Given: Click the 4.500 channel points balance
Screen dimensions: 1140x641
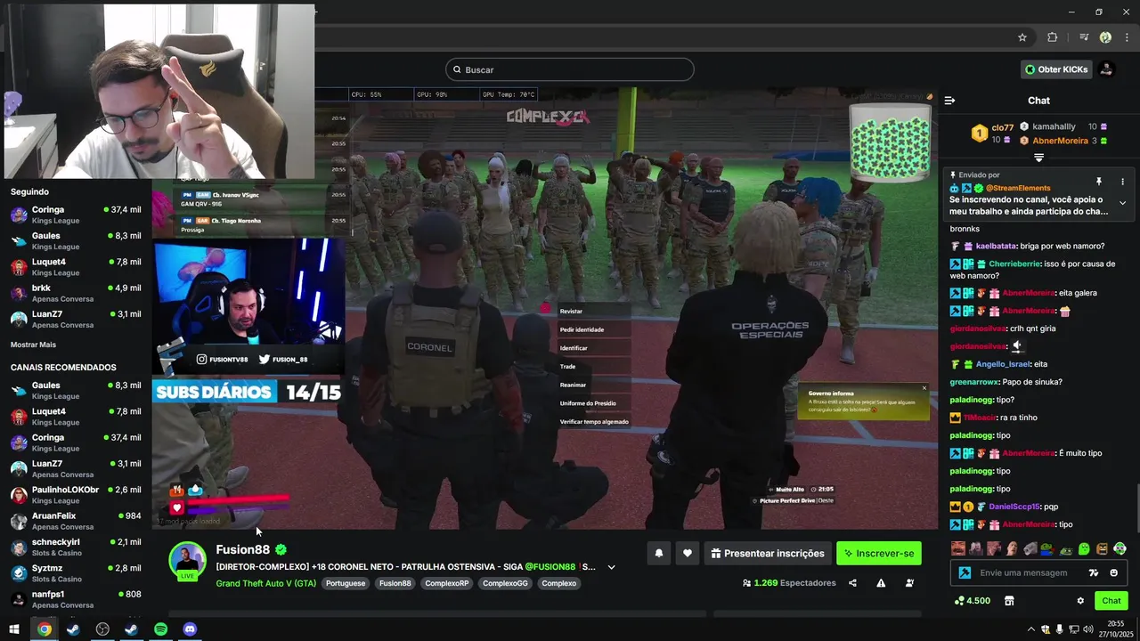Looking at the screenshot, I should [972, 601].
